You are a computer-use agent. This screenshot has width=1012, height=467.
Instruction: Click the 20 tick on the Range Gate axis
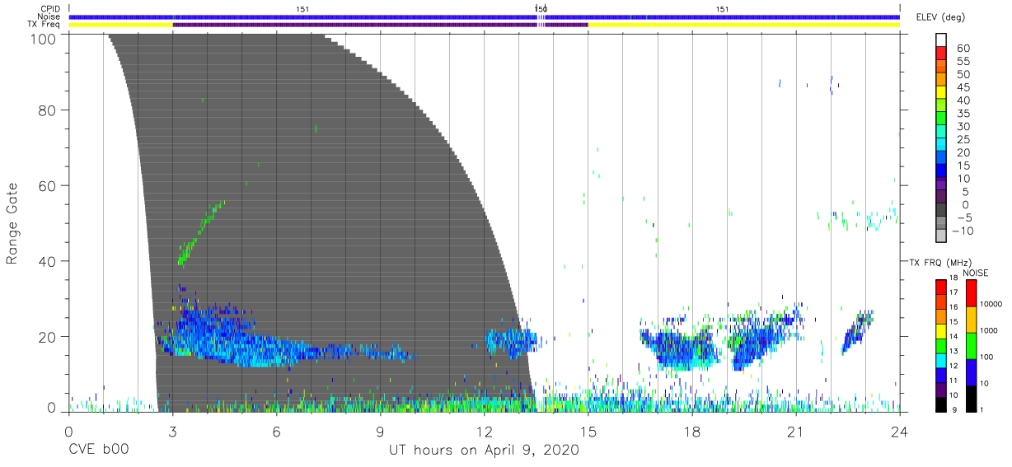(x=49, y=337)
